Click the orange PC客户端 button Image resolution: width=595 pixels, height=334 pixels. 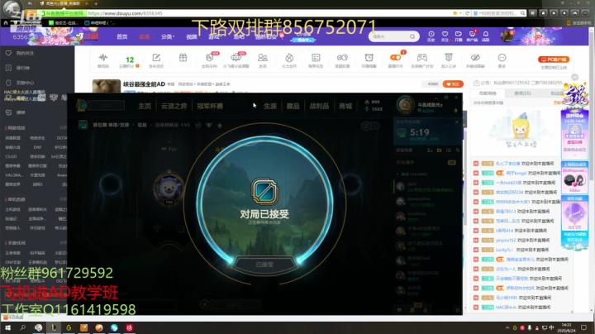pyautogui.click(x=553, y=60)
